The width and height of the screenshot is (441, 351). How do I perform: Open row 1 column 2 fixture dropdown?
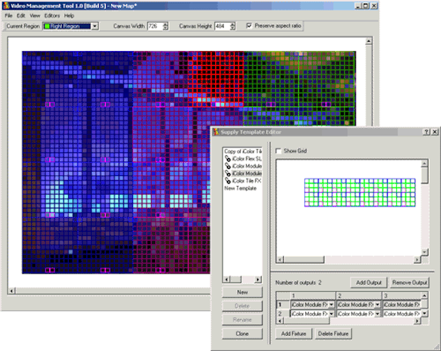(378, 305)
